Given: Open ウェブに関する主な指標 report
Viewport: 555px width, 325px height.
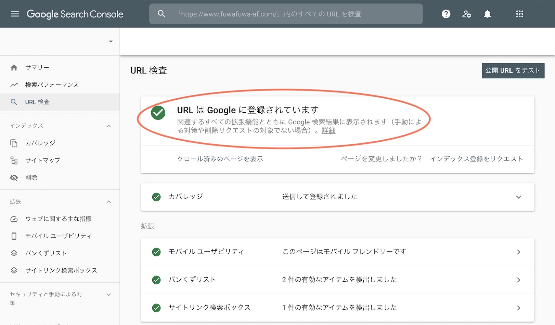Looking at the screenshot, I should 58,219.
